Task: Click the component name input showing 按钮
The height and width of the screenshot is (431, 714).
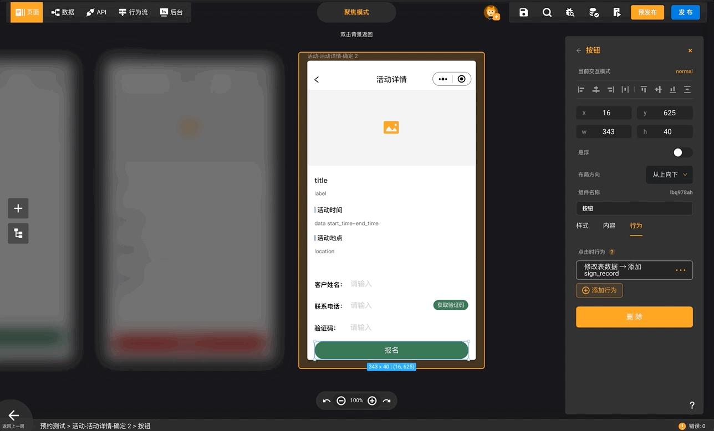Action: [x=634, y=208]
